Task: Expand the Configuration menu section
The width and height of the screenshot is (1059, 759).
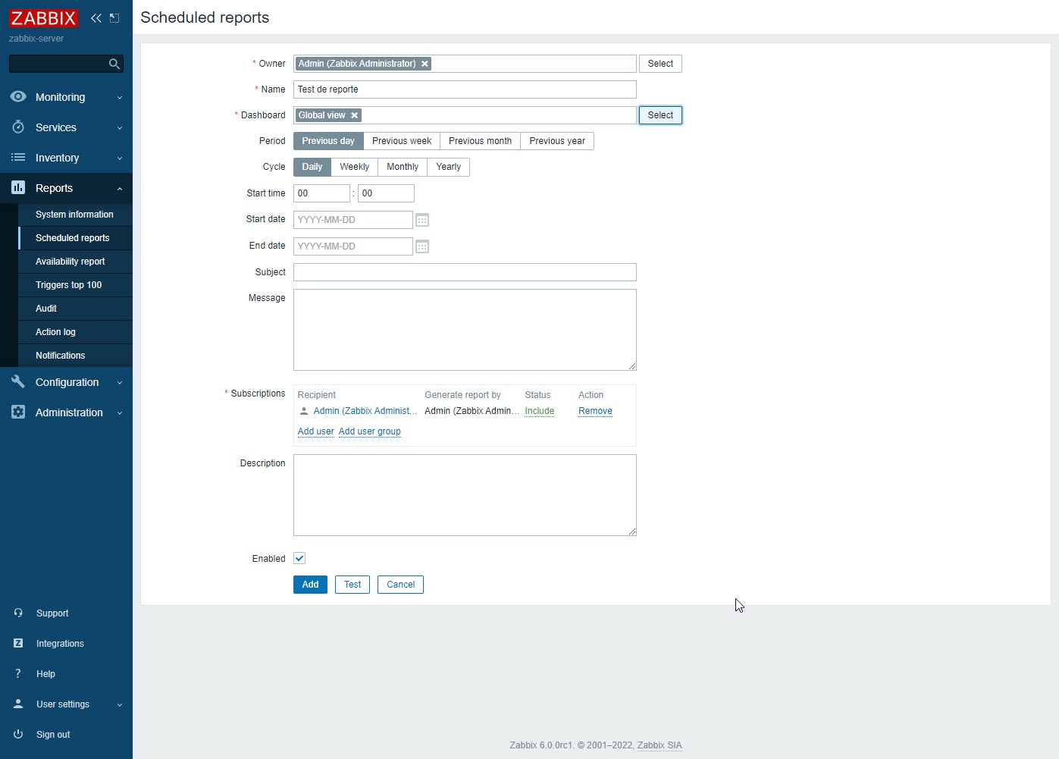Action: (x=66, y=382)
